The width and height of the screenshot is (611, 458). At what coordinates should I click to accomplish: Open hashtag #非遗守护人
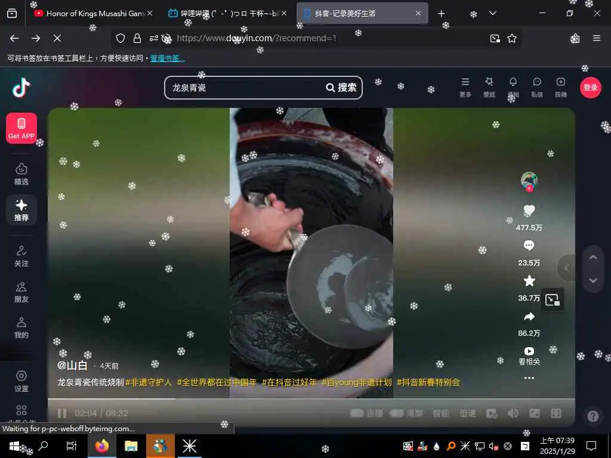[x=149, y=382]
